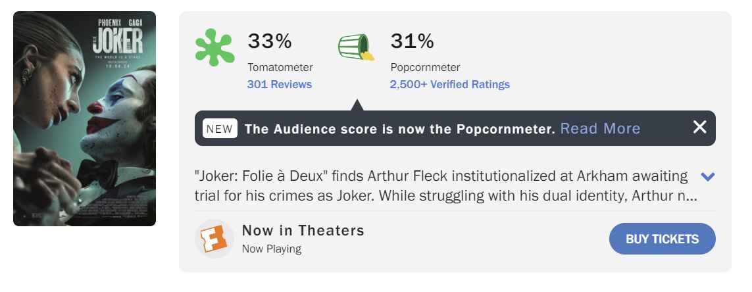Screen dimensions: 752x292
Task: Expand the movie synopsis with the chevron
Action: click(708, 176)
